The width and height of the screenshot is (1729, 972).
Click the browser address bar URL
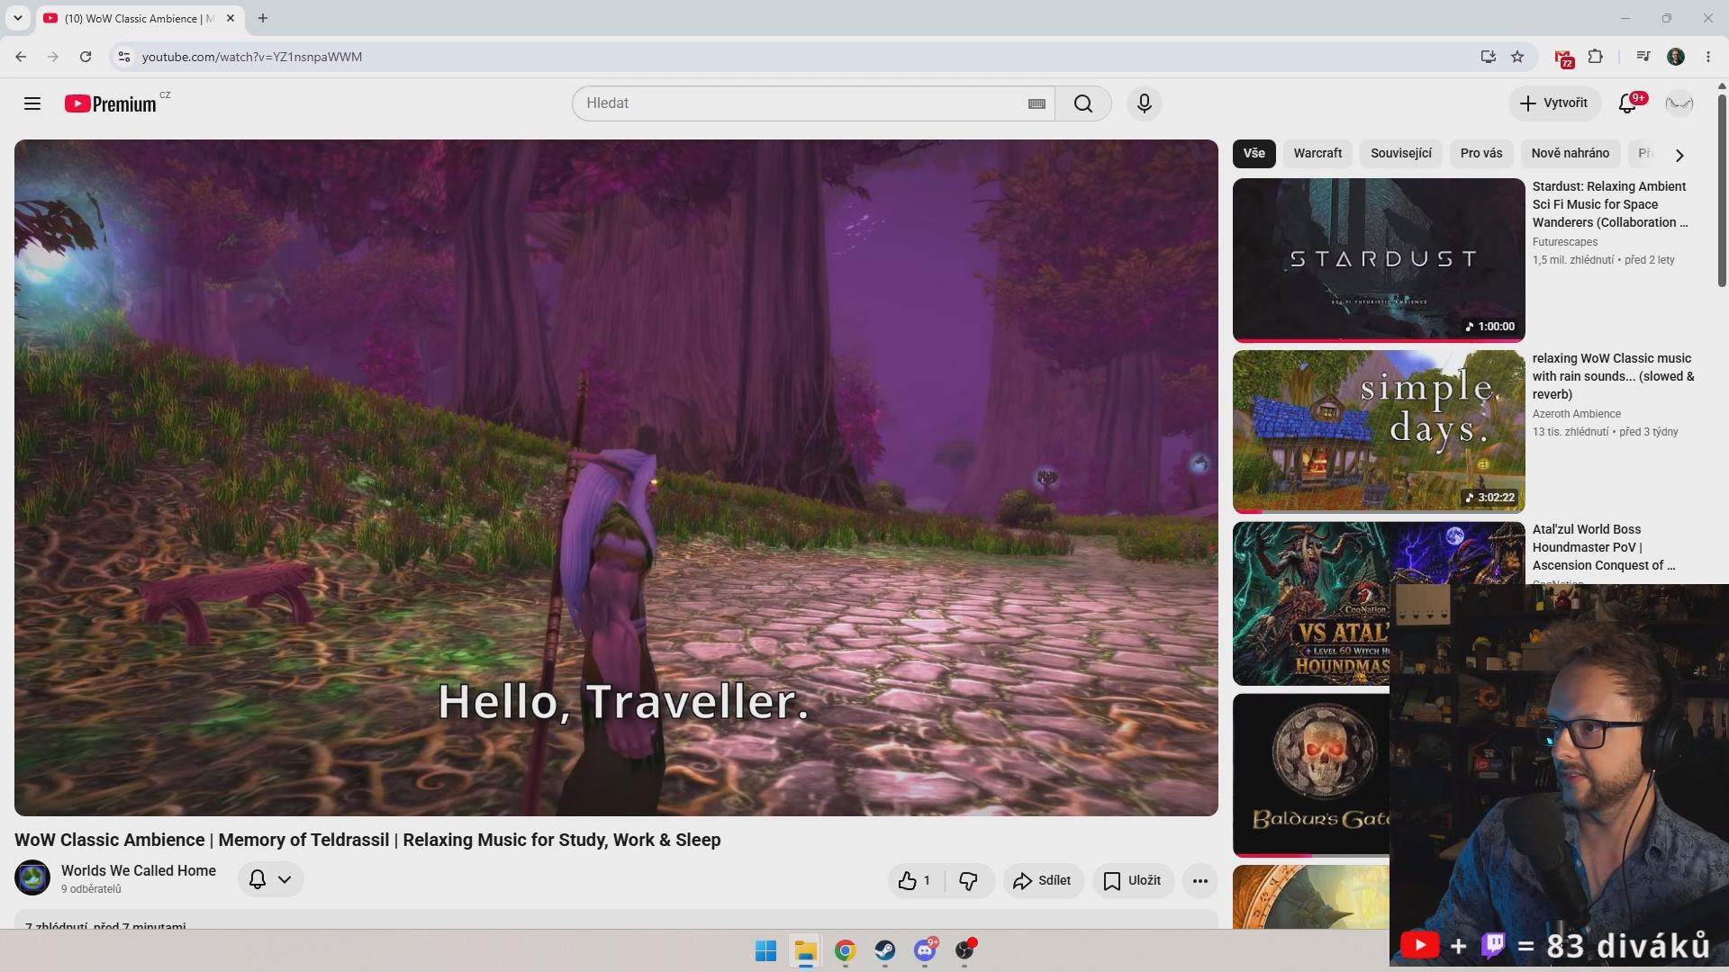(252, 57)
